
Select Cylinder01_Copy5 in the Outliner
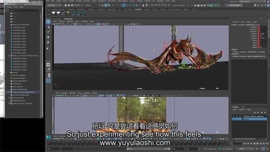19,42
